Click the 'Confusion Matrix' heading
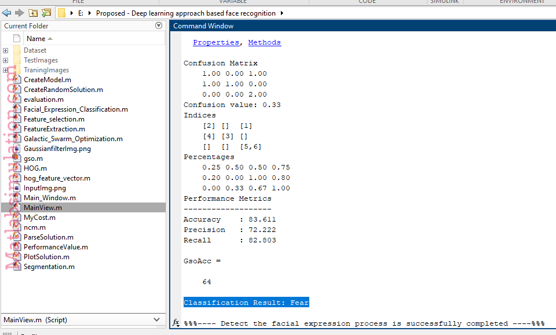Screen dimensions: 556x335 (x=221, y=63)
